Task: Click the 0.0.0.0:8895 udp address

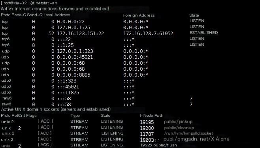Action: [73, 75]
